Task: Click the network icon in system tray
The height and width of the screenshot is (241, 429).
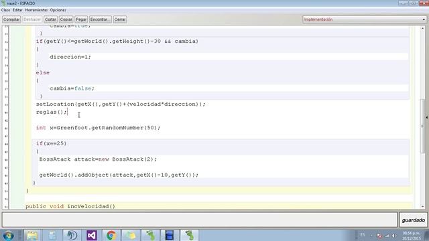Action: [387, 236]
